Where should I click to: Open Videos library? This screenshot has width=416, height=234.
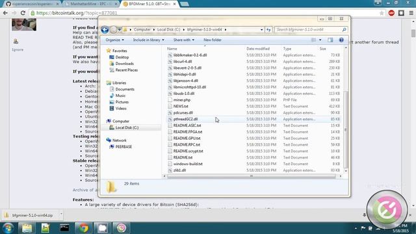(x=121, y=109)
